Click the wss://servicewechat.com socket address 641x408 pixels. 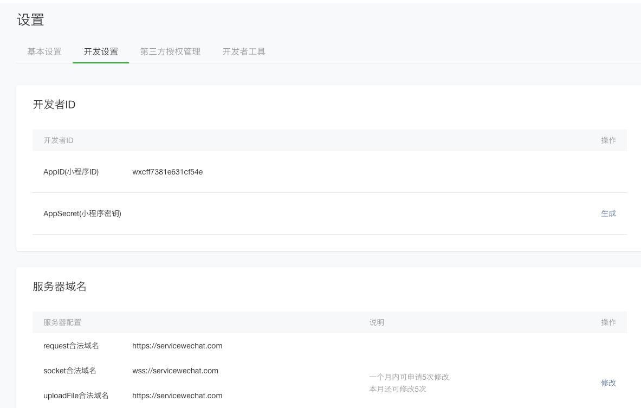click(175, 371)
